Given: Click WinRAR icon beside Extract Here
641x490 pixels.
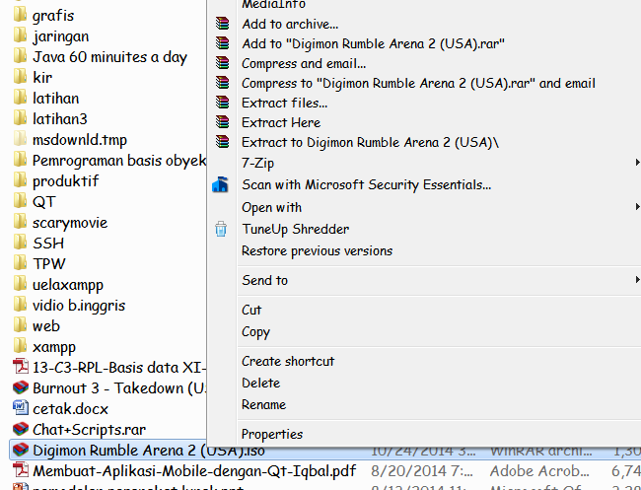Looking at the screenshot, I should [223, 122].
